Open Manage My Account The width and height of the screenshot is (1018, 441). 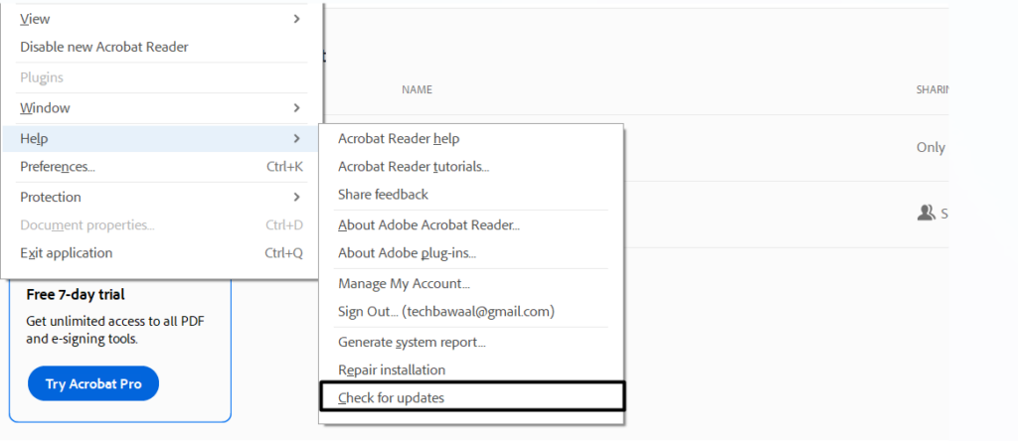click(x=404, y=284)
